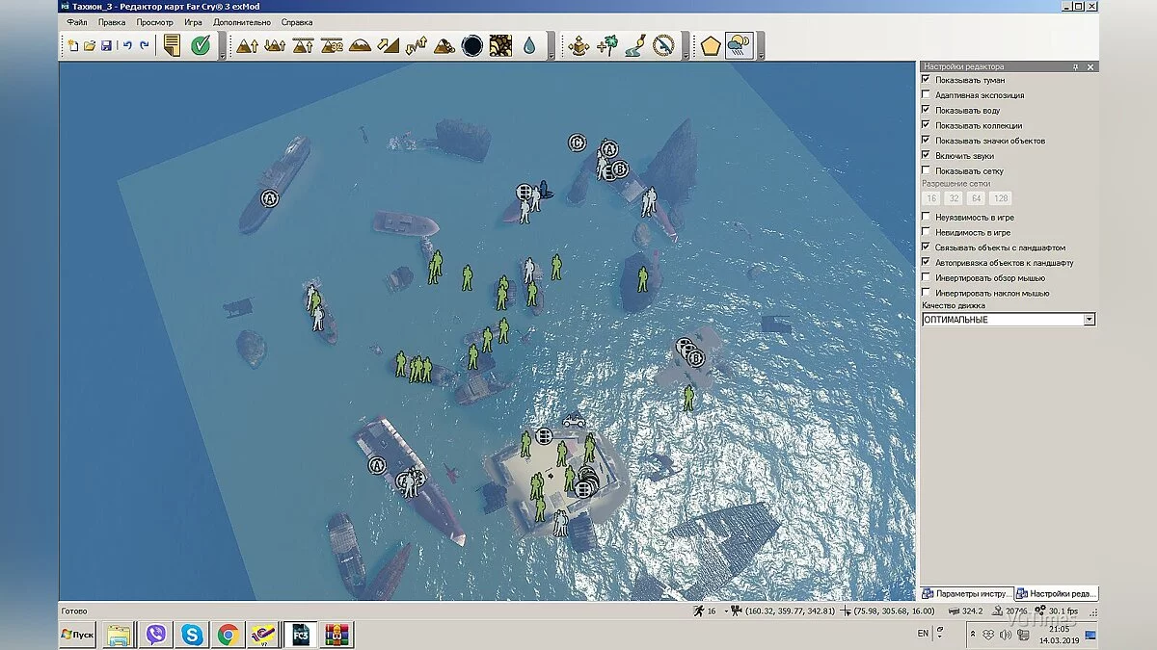Click the Save map floppy disk icon
The height and width of the screenshot is (650, 1157).
pyautogui.click(x=106, y=45)
